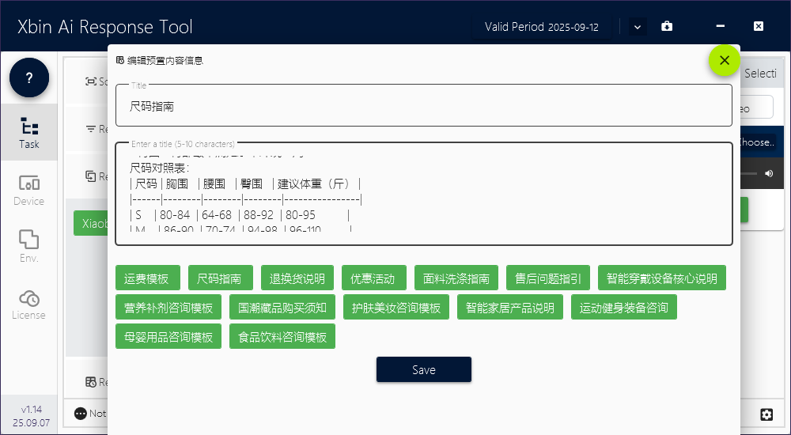
Task: Open the Device tab in sidebar
Action: (28, 191)
